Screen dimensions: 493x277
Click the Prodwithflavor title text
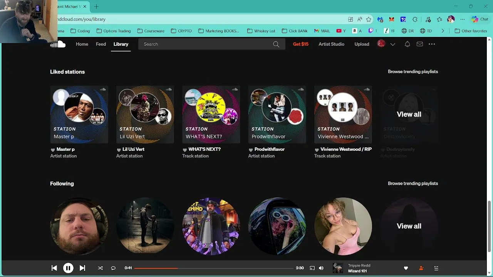coord(270,149)
